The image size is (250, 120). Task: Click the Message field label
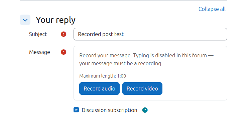[39, 52]
